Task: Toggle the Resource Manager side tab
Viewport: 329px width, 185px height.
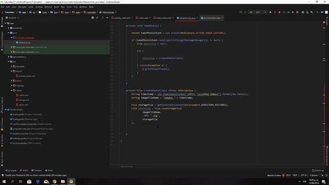Action: (x=2, y=41)
